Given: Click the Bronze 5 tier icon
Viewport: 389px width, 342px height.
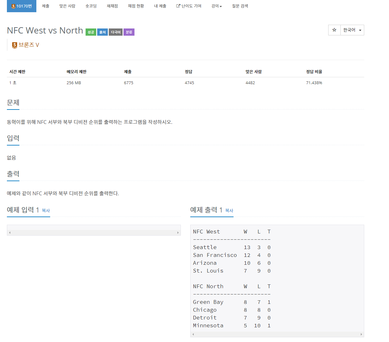Looking at the screenshot, I should coord(14,45).
